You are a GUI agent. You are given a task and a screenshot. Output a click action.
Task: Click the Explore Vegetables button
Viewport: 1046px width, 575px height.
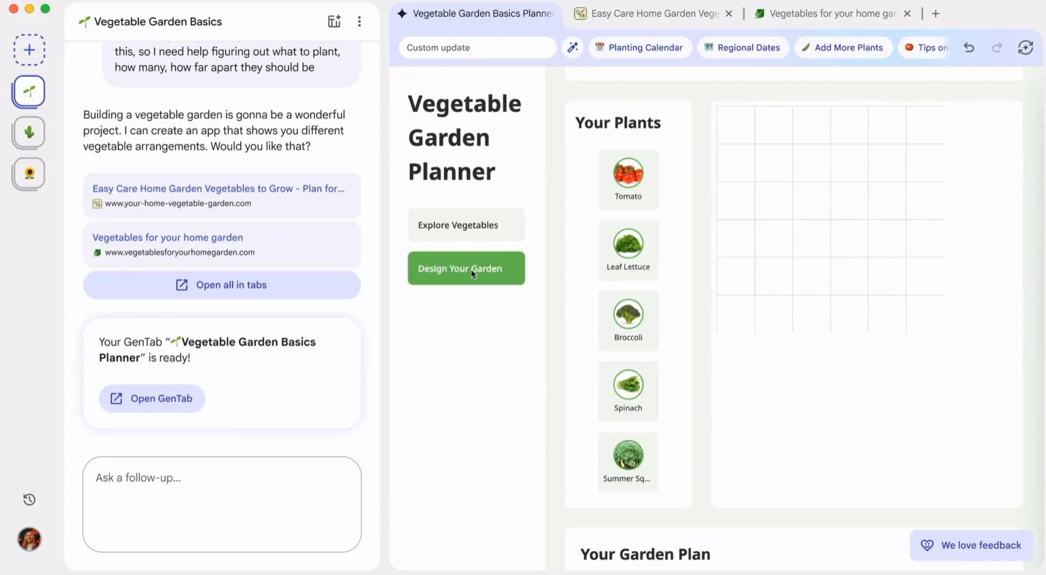[x=466, y=225]
